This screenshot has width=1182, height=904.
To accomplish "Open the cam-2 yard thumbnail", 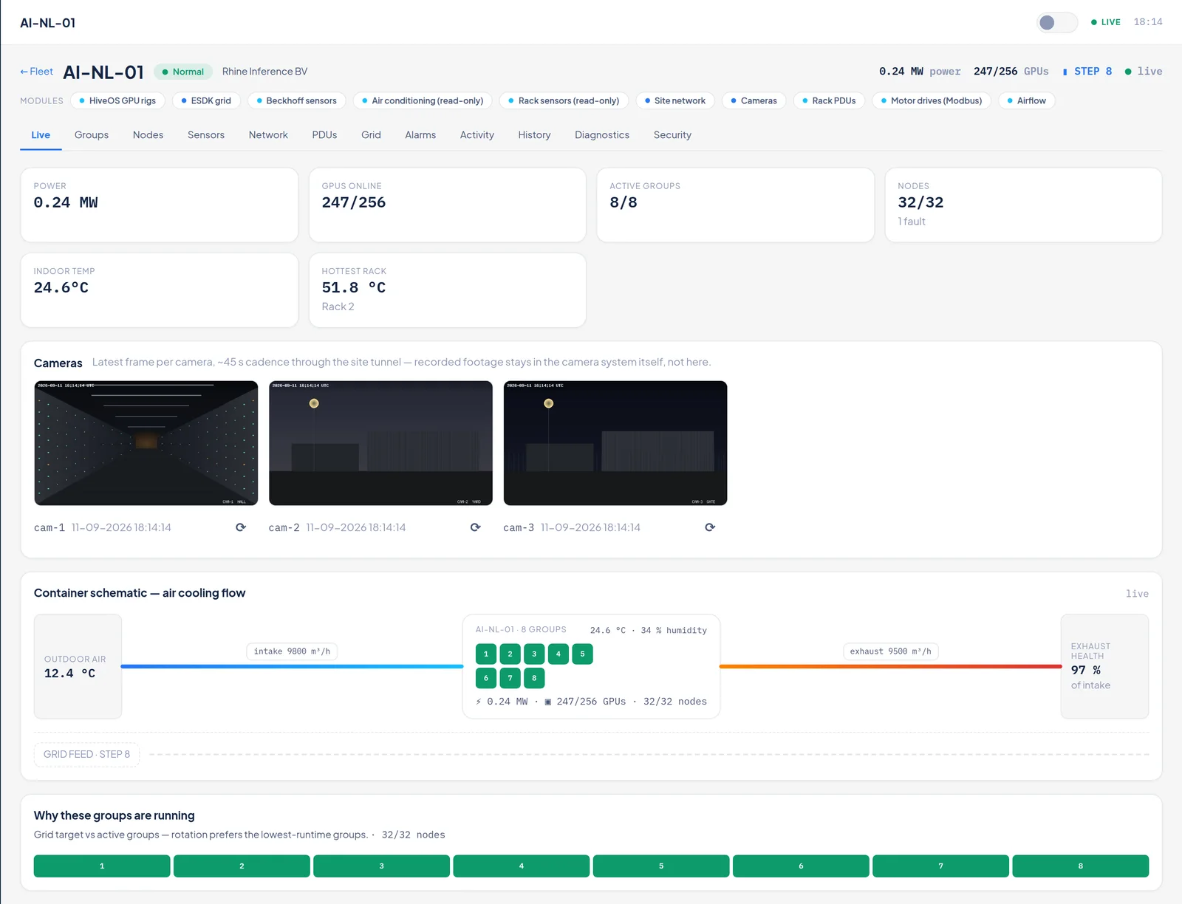I will pos(380,443).
